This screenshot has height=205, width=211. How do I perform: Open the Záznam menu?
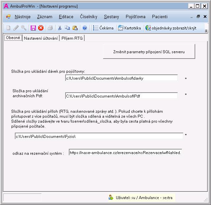click(x=45, y=17)
